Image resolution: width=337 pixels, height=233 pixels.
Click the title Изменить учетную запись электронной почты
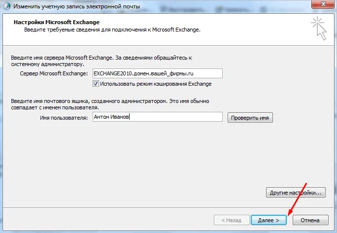point(76,6)
